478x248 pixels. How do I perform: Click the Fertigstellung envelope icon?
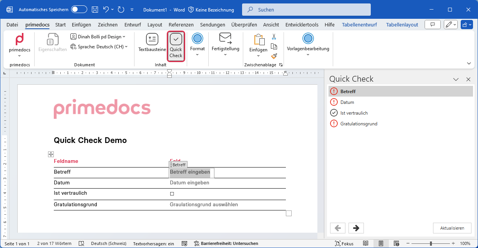tap(225, 38)
